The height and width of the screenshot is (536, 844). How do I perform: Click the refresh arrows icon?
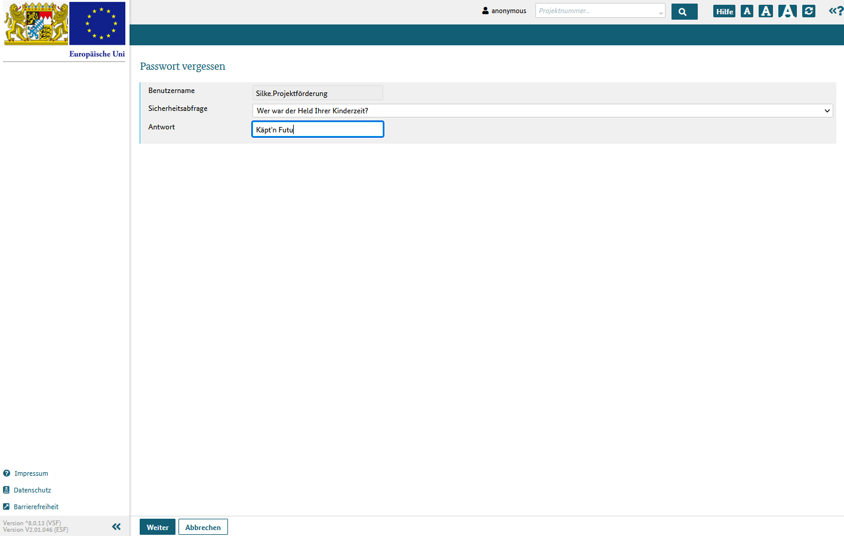point(809,11)
